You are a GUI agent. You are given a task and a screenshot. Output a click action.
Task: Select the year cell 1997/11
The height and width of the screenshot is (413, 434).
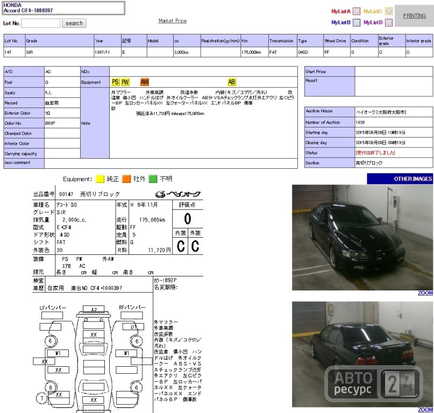tap(108, 52)
